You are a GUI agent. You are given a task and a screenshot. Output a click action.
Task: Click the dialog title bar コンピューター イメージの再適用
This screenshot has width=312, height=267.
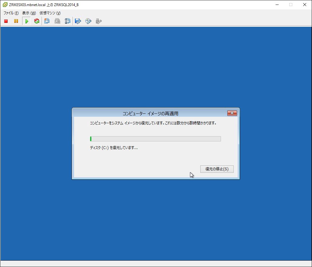pos(150,113)
